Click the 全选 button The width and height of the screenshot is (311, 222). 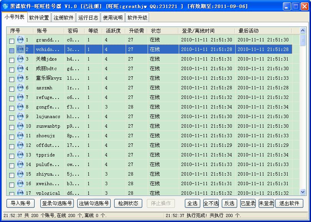pyautogui.click(x=192, y=203)
